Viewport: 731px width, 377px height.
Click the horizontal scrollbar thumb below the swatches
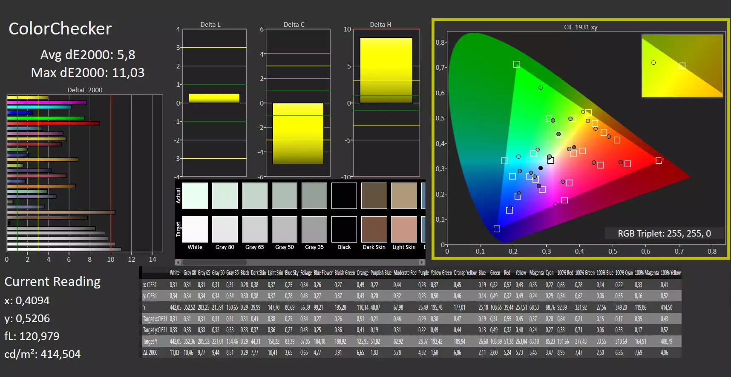pyautogui.click(x=214, y=262)
